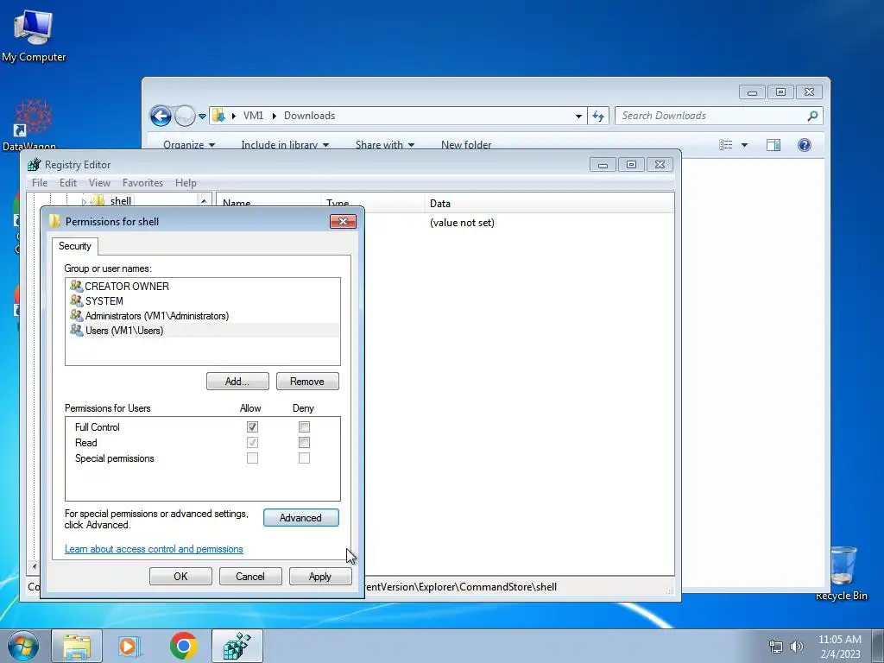Refresh the Downloads folder view
884x663 pixels.
(x=598, y=117)
